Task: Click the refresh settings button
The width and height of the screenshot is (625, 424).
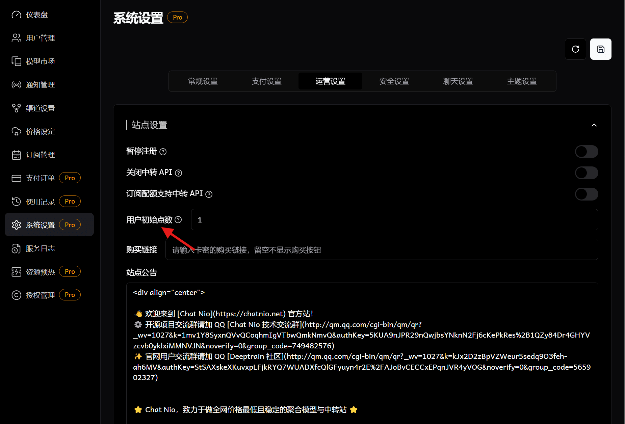Action: click(575, 49)
